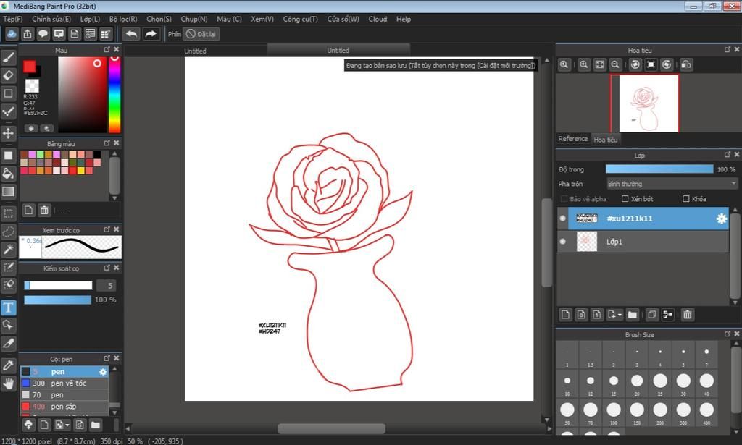
Task: Select the Magic Wand tool
Action: pyautogui.click(x=9, y=250)
